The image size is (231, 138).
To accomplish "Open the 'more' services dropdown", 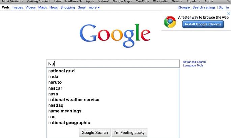I will [94, 7].
